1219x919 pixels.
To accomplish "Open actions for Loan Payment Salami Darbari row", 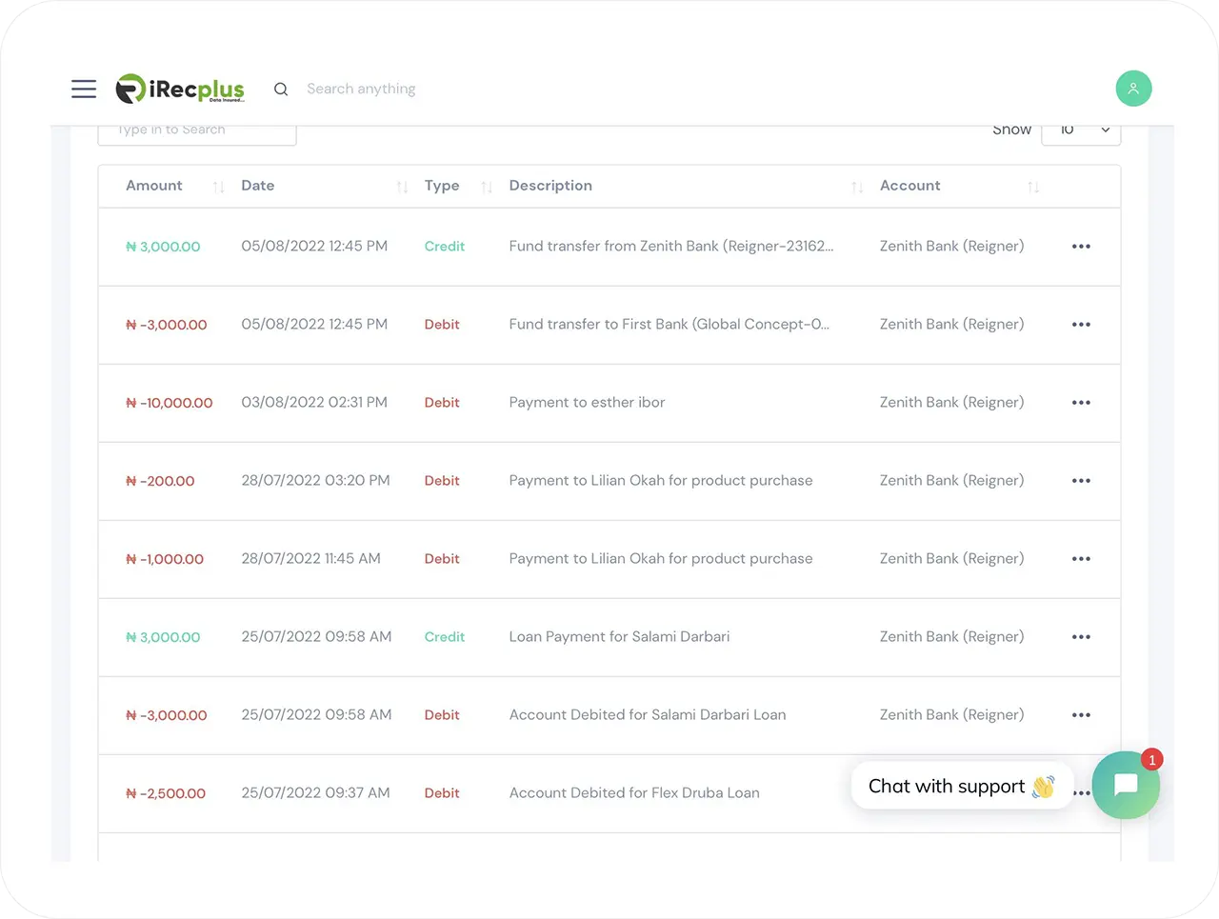I will (x=1081, y=637).
